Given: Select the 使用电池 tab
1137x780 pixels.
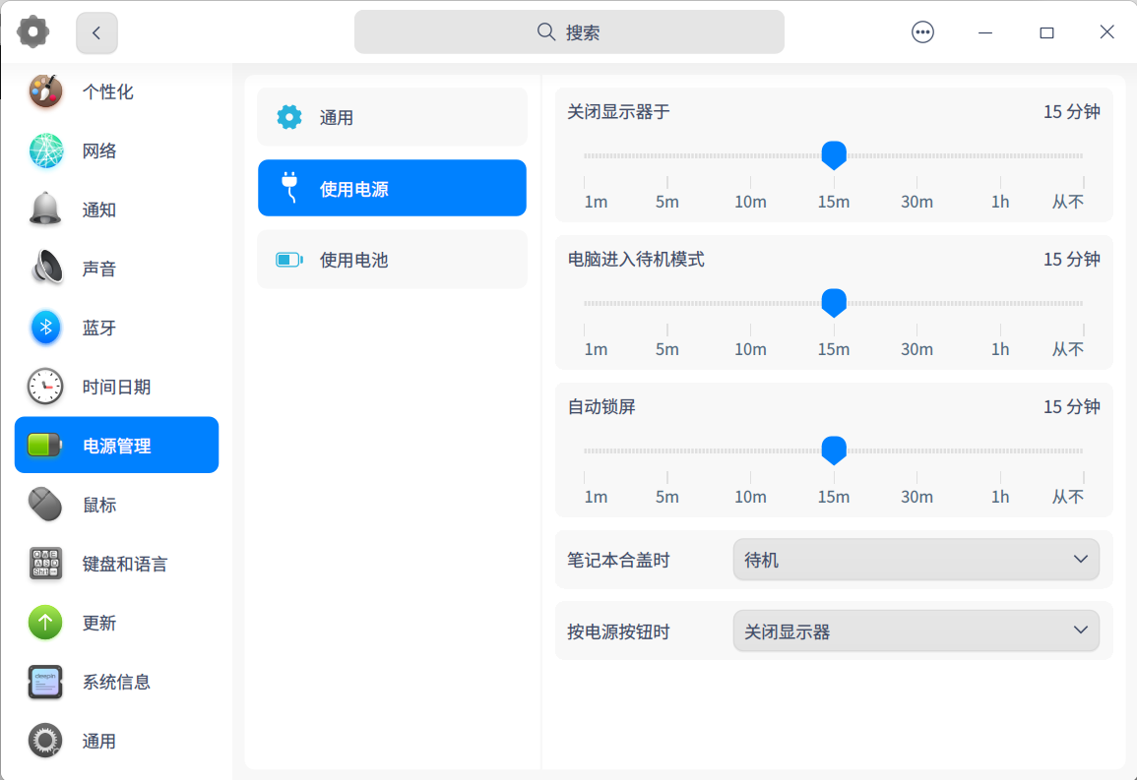Looking at the screenshot, I should pos(393,260).
